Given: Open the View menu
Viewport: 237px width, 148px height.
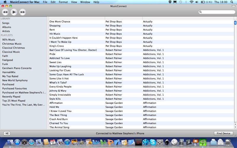Looking at the screenshot, I should pyautogui.click(x=74, y=2).
